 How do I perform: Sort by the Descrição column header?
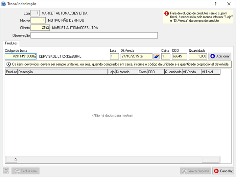pyautogui.click(x=63, y=72)
